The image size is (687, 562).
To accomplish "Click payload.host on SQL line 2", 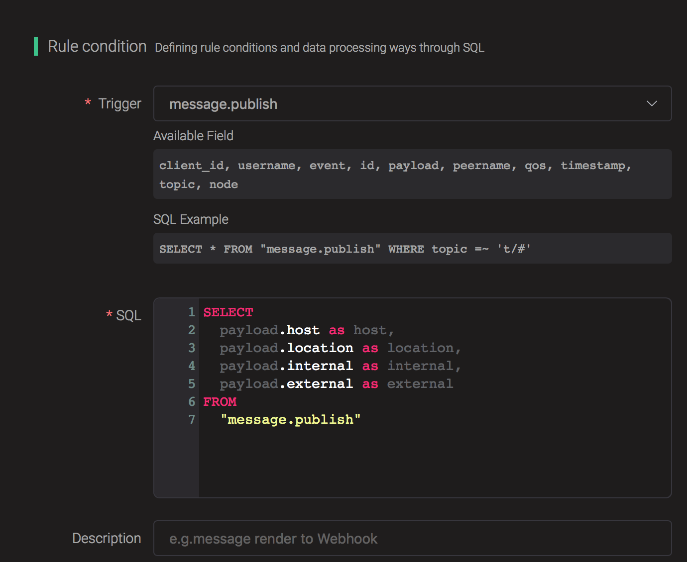I will [269, 330].
